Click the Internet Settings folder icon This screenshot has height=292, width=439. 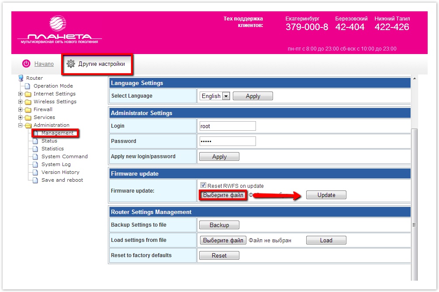pos(28,94)
